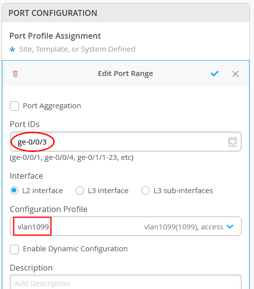Viewport: 254px width, 289px height.
Task: Open port selector icon in Port IDs field
Action: 233,142
